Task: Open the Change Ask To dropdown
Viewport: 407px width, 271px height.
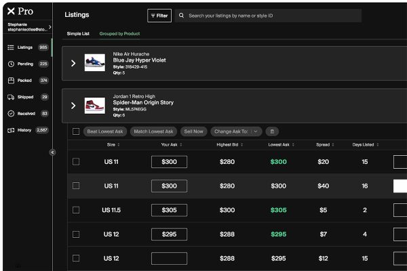Action: coord(236,131)
